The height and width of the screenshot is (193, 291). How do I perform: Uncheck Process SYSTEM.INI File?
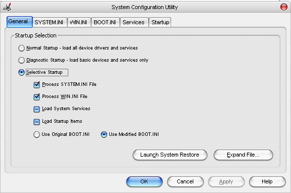point(37,85)
